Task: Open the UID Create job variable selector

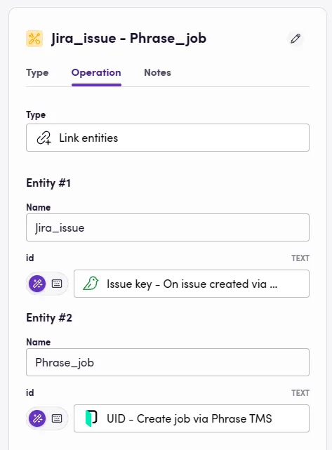Action: pyautogui.click(x=192, y=418)
